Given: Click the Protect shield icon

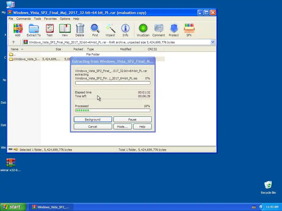Looking at the screenshot, I should [x=174, y=30].
